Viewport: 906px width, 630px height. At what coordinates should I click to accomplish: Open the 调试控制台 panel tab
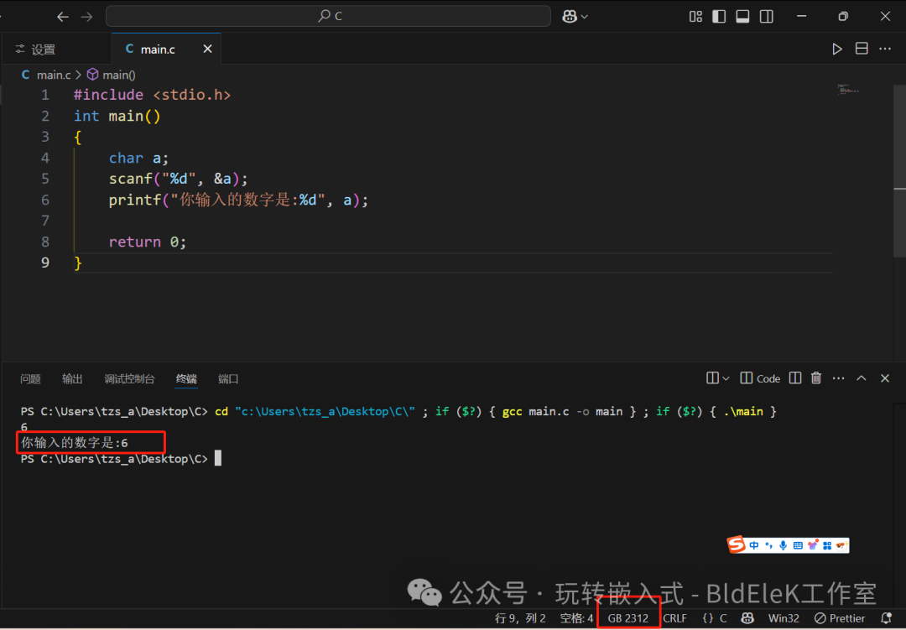click(x=129, y=379)
